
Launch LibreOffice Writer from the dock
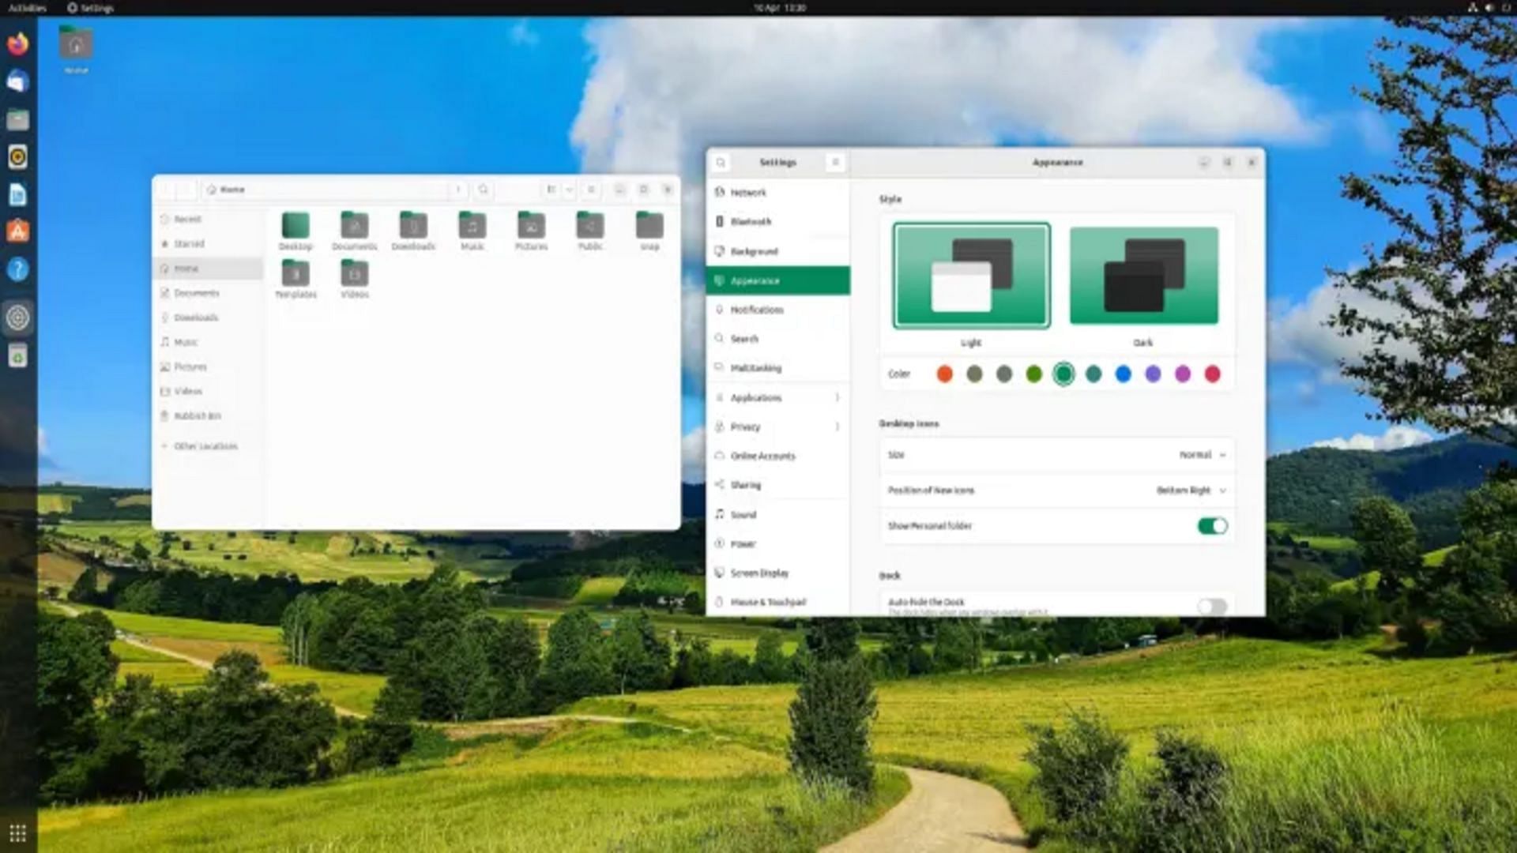tap(18, 194)
